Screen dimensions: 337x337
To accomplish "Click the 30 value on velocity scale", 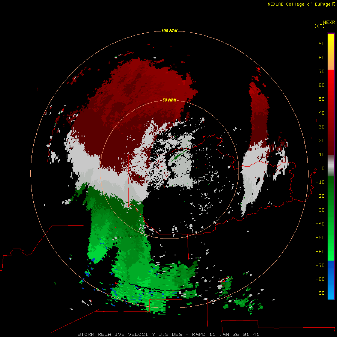I will tap(322, 127).
